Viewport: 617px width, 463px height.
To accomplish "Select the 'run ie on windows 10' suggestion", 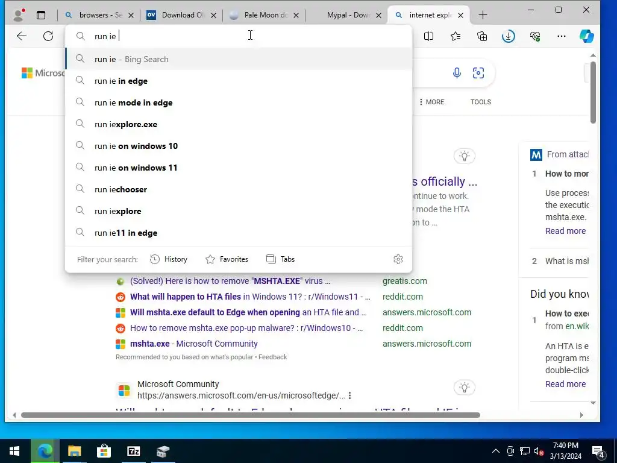I will coord(239,146).
